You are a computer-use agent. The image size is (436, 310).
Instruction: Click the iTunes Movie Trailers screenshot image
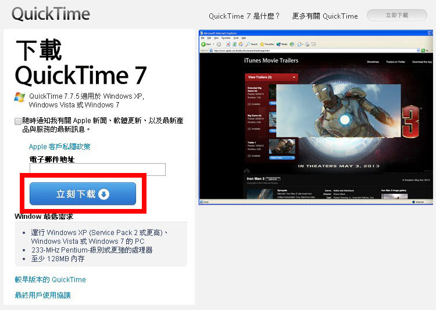(316, 117)
